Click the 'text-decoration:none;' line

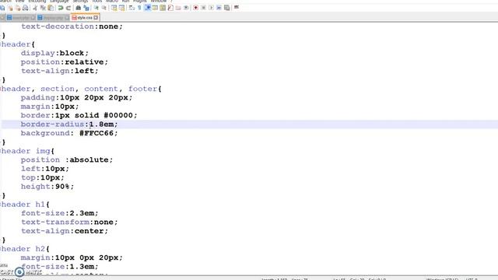point(72,26)
